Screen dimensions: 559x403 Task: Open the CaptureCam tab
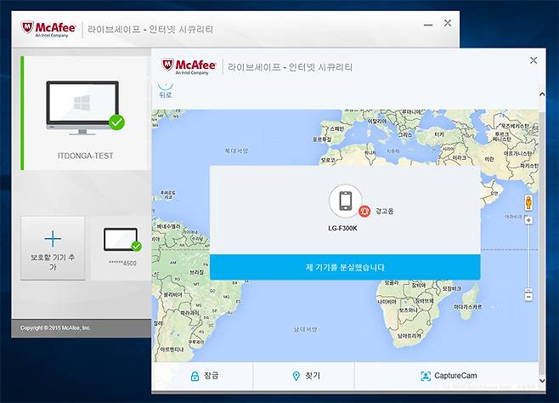(449, 375)
